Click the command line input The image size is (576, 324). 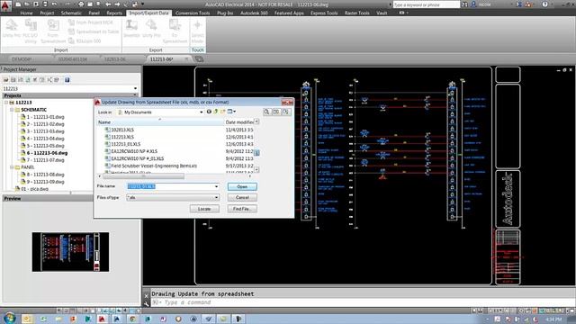(x=362, y=302)
